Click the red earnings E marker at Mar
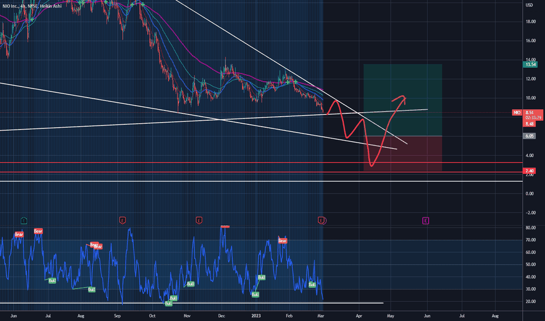Image resolution: width=545 pixels, height=321 pixels. point(321,221)
